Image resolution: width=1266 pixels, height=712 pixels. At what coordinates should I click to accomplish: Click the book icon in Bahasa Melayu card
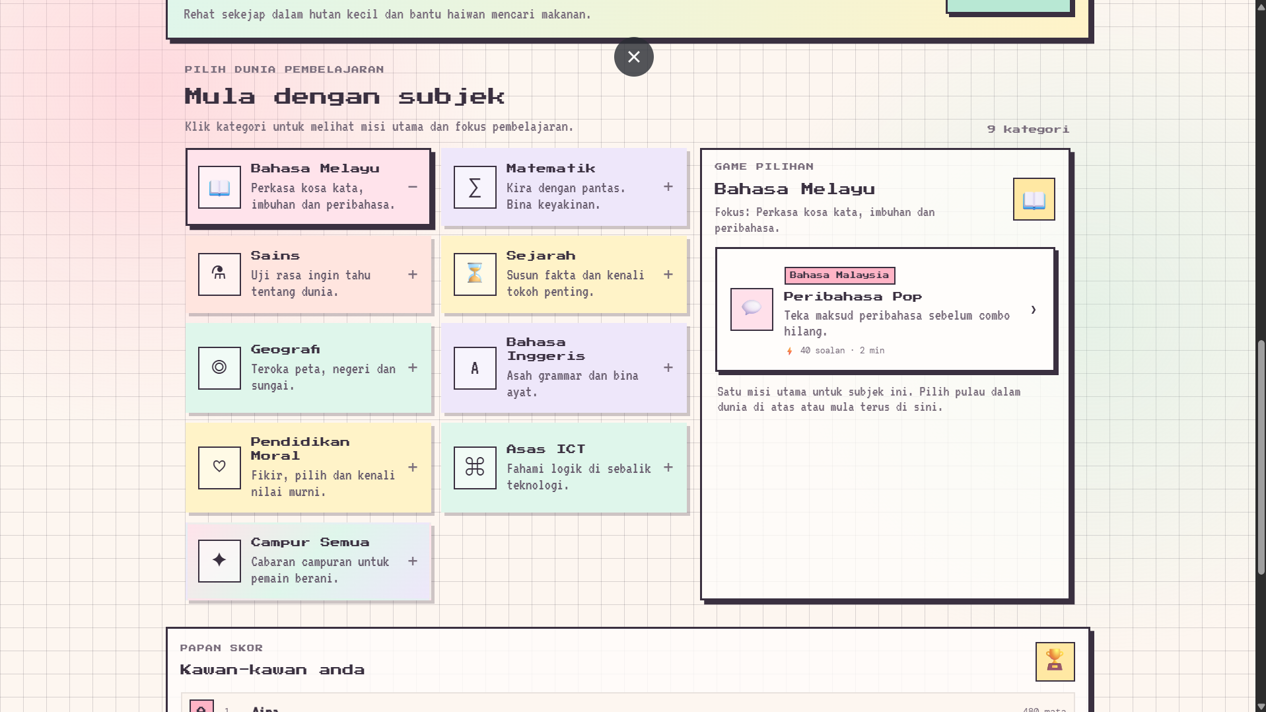[219, 188]
